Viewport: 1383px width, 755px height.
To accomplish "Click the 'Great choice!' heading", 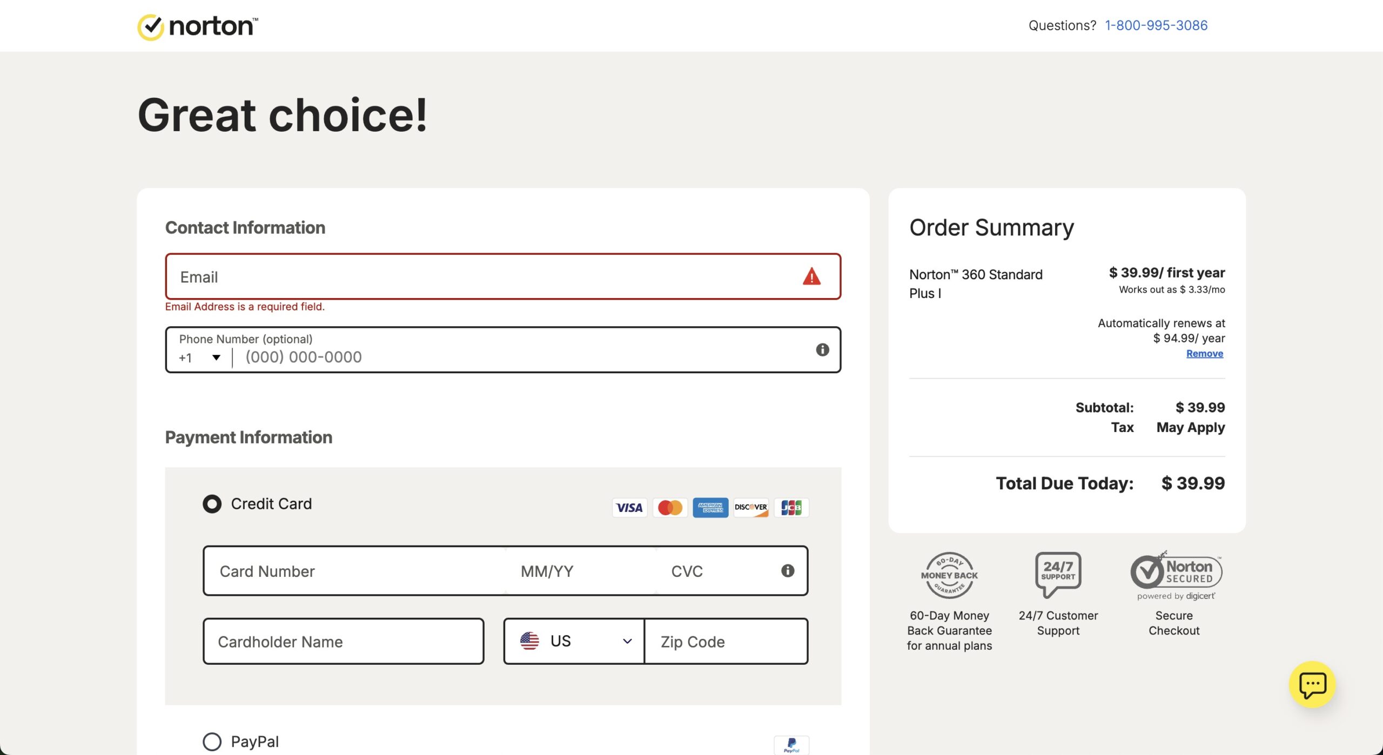I will (283, 115).
